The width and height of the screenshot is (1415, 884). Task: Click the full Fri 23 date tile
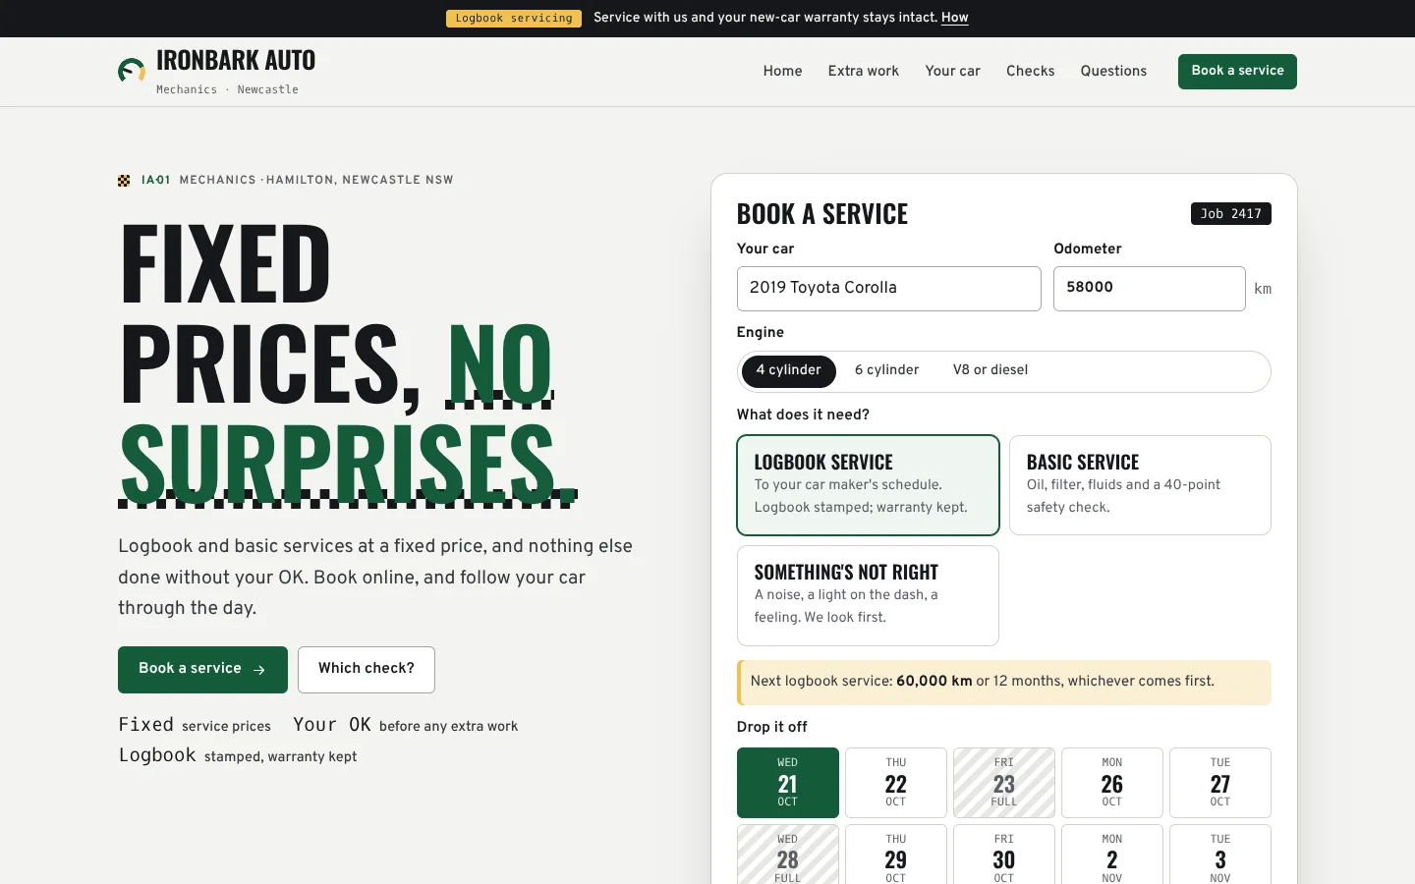click(1004, 783)
